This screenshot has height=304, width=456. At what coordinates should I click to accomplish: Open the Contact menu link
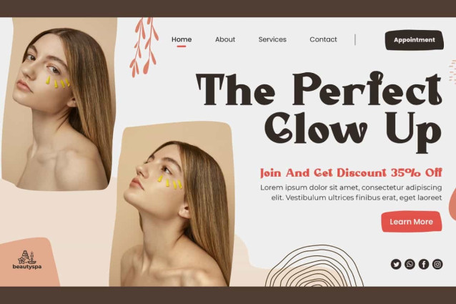click(x=323, y=39)
